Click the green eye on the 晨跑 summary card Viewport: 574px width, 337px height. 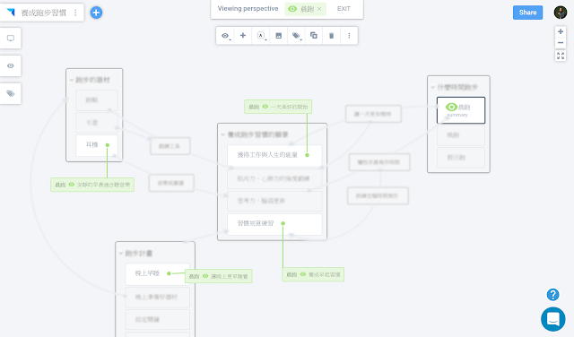point(451,107)
